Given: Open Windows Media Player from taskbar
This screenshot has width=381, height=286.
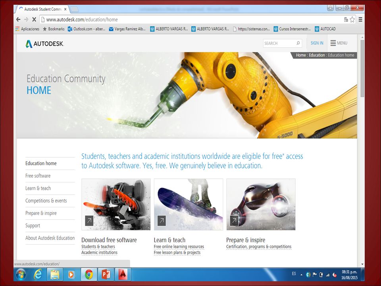Looking at the screenshot, I should 71,274.
